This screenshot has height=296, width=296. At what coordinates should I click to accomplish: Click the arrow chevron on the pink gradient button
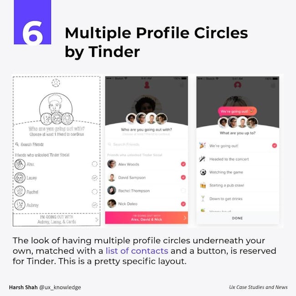pos(185,218)
